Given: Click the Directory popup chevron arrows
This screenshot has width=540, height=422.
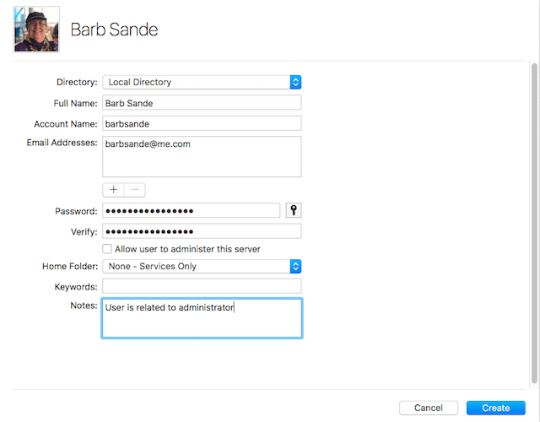Looking at the screenshot, I should click(295, 82).
